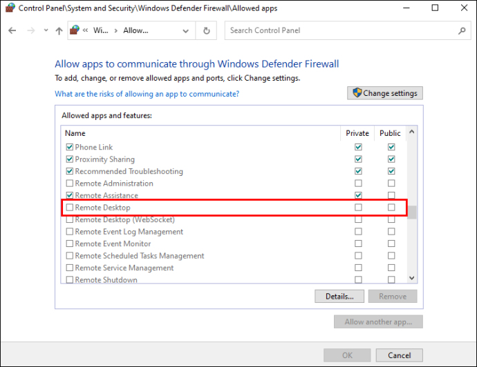Expand the breadcrumb chevron after 'Wi...'
Image resolution: width=477 pixels, height=367 pixels.
(116, 30)
